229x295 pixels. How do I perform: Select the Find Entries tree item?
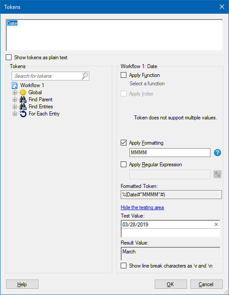point(41,107)
